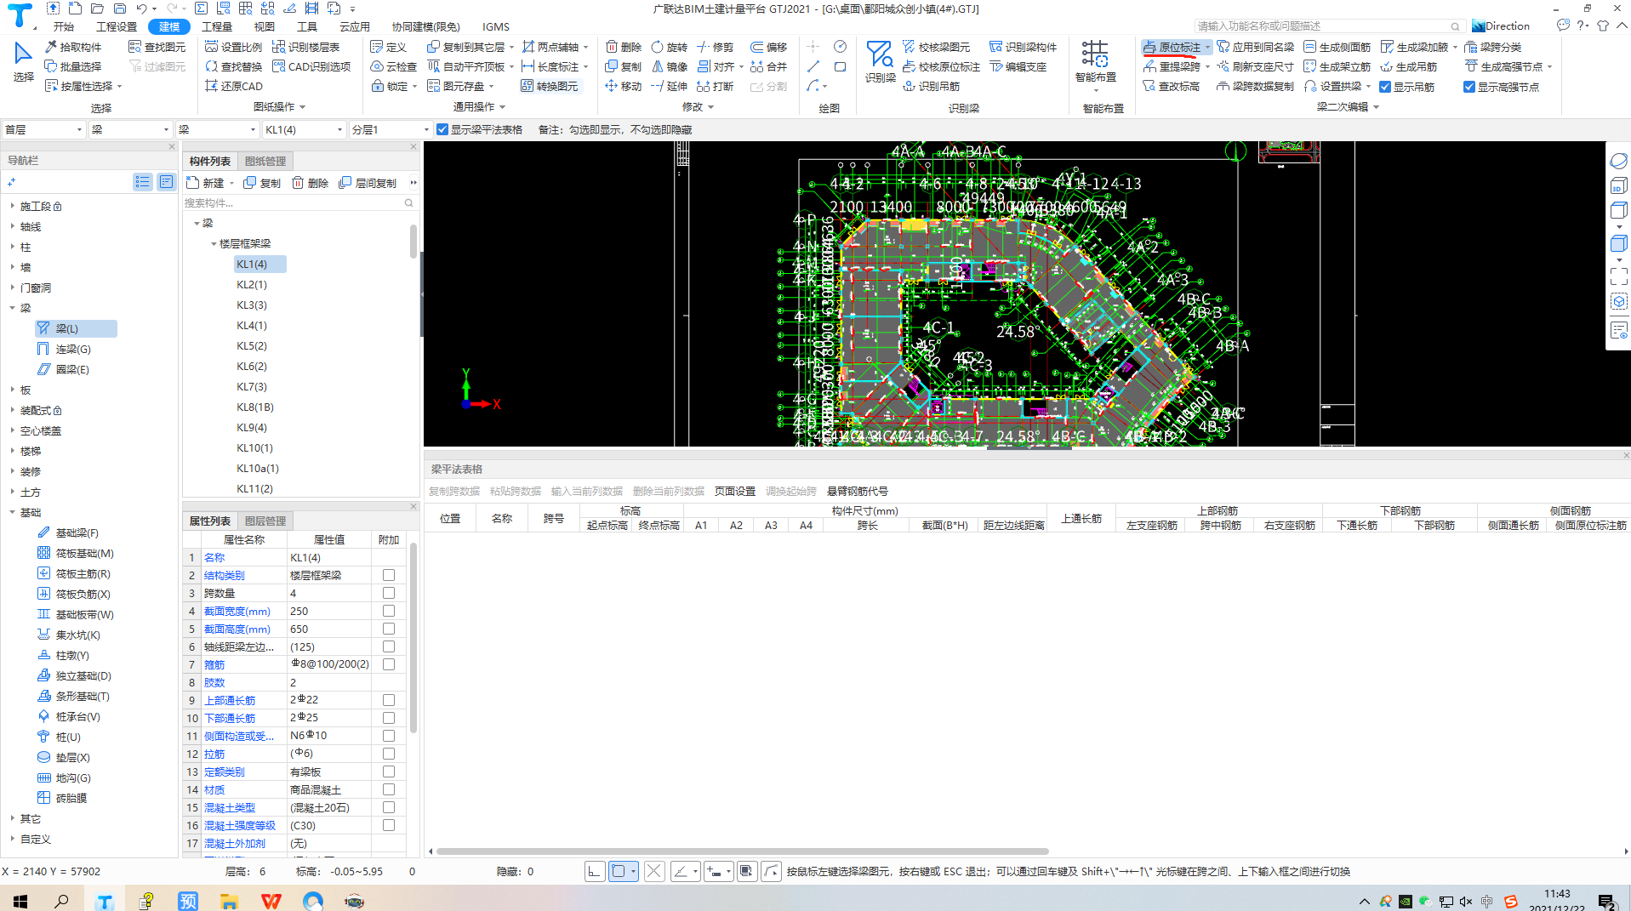Select the 旋转 rotate tool

click(x=669, y=47)
